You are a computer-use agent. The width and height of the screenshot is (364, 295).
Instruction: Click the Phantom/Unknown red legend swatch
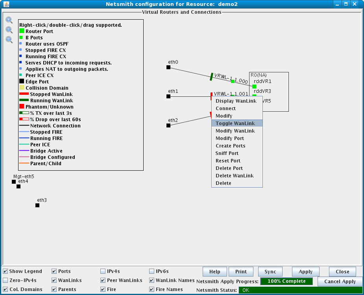coord(22,106)
